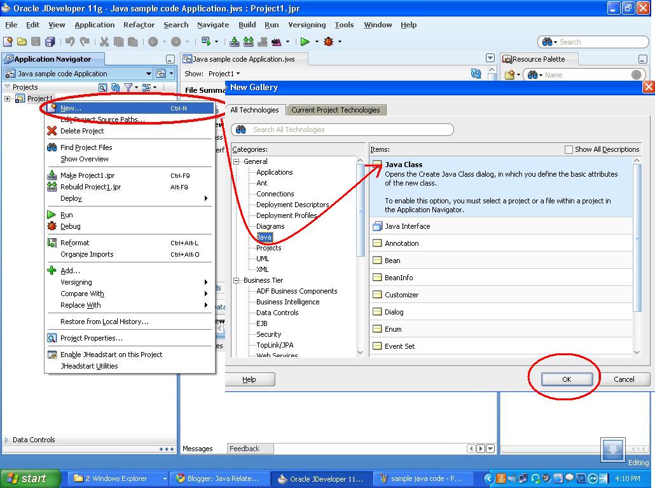Open the Windows start button
This screenshot has width=655, height=488.
(30, 478)
